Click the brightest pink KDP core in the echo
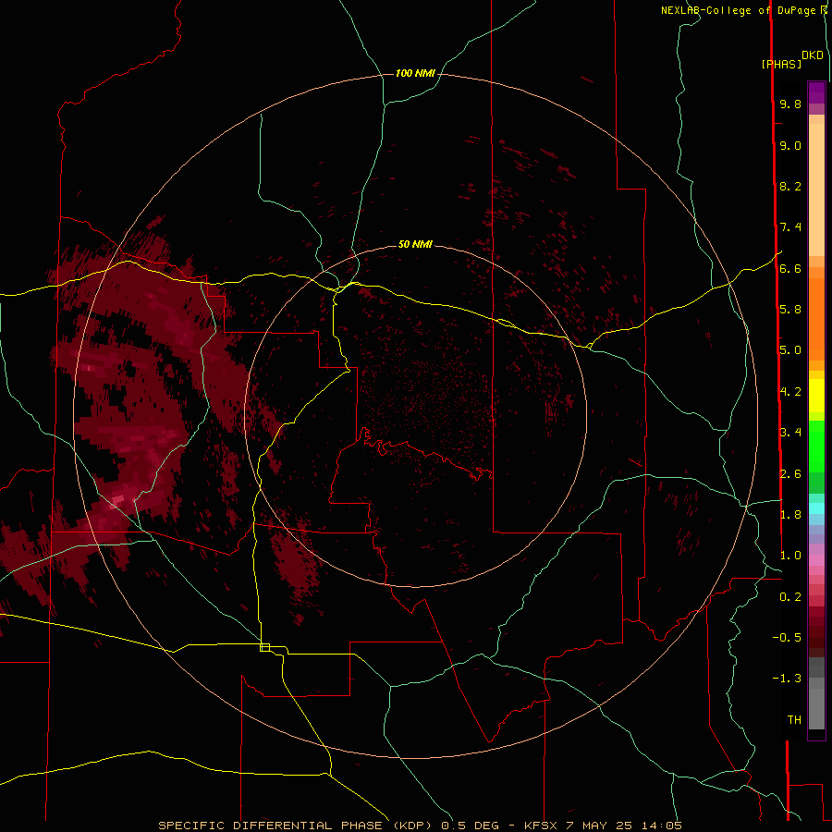The image size is (832, 832). 117,499
